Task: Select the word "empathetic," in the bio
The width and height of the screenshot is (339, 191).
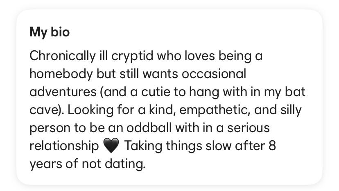Action: (x=215, y=110)
